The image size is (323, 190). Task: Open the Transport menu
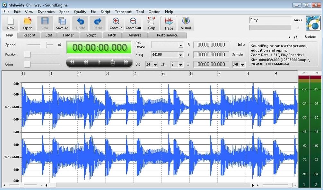pos(123,12)
